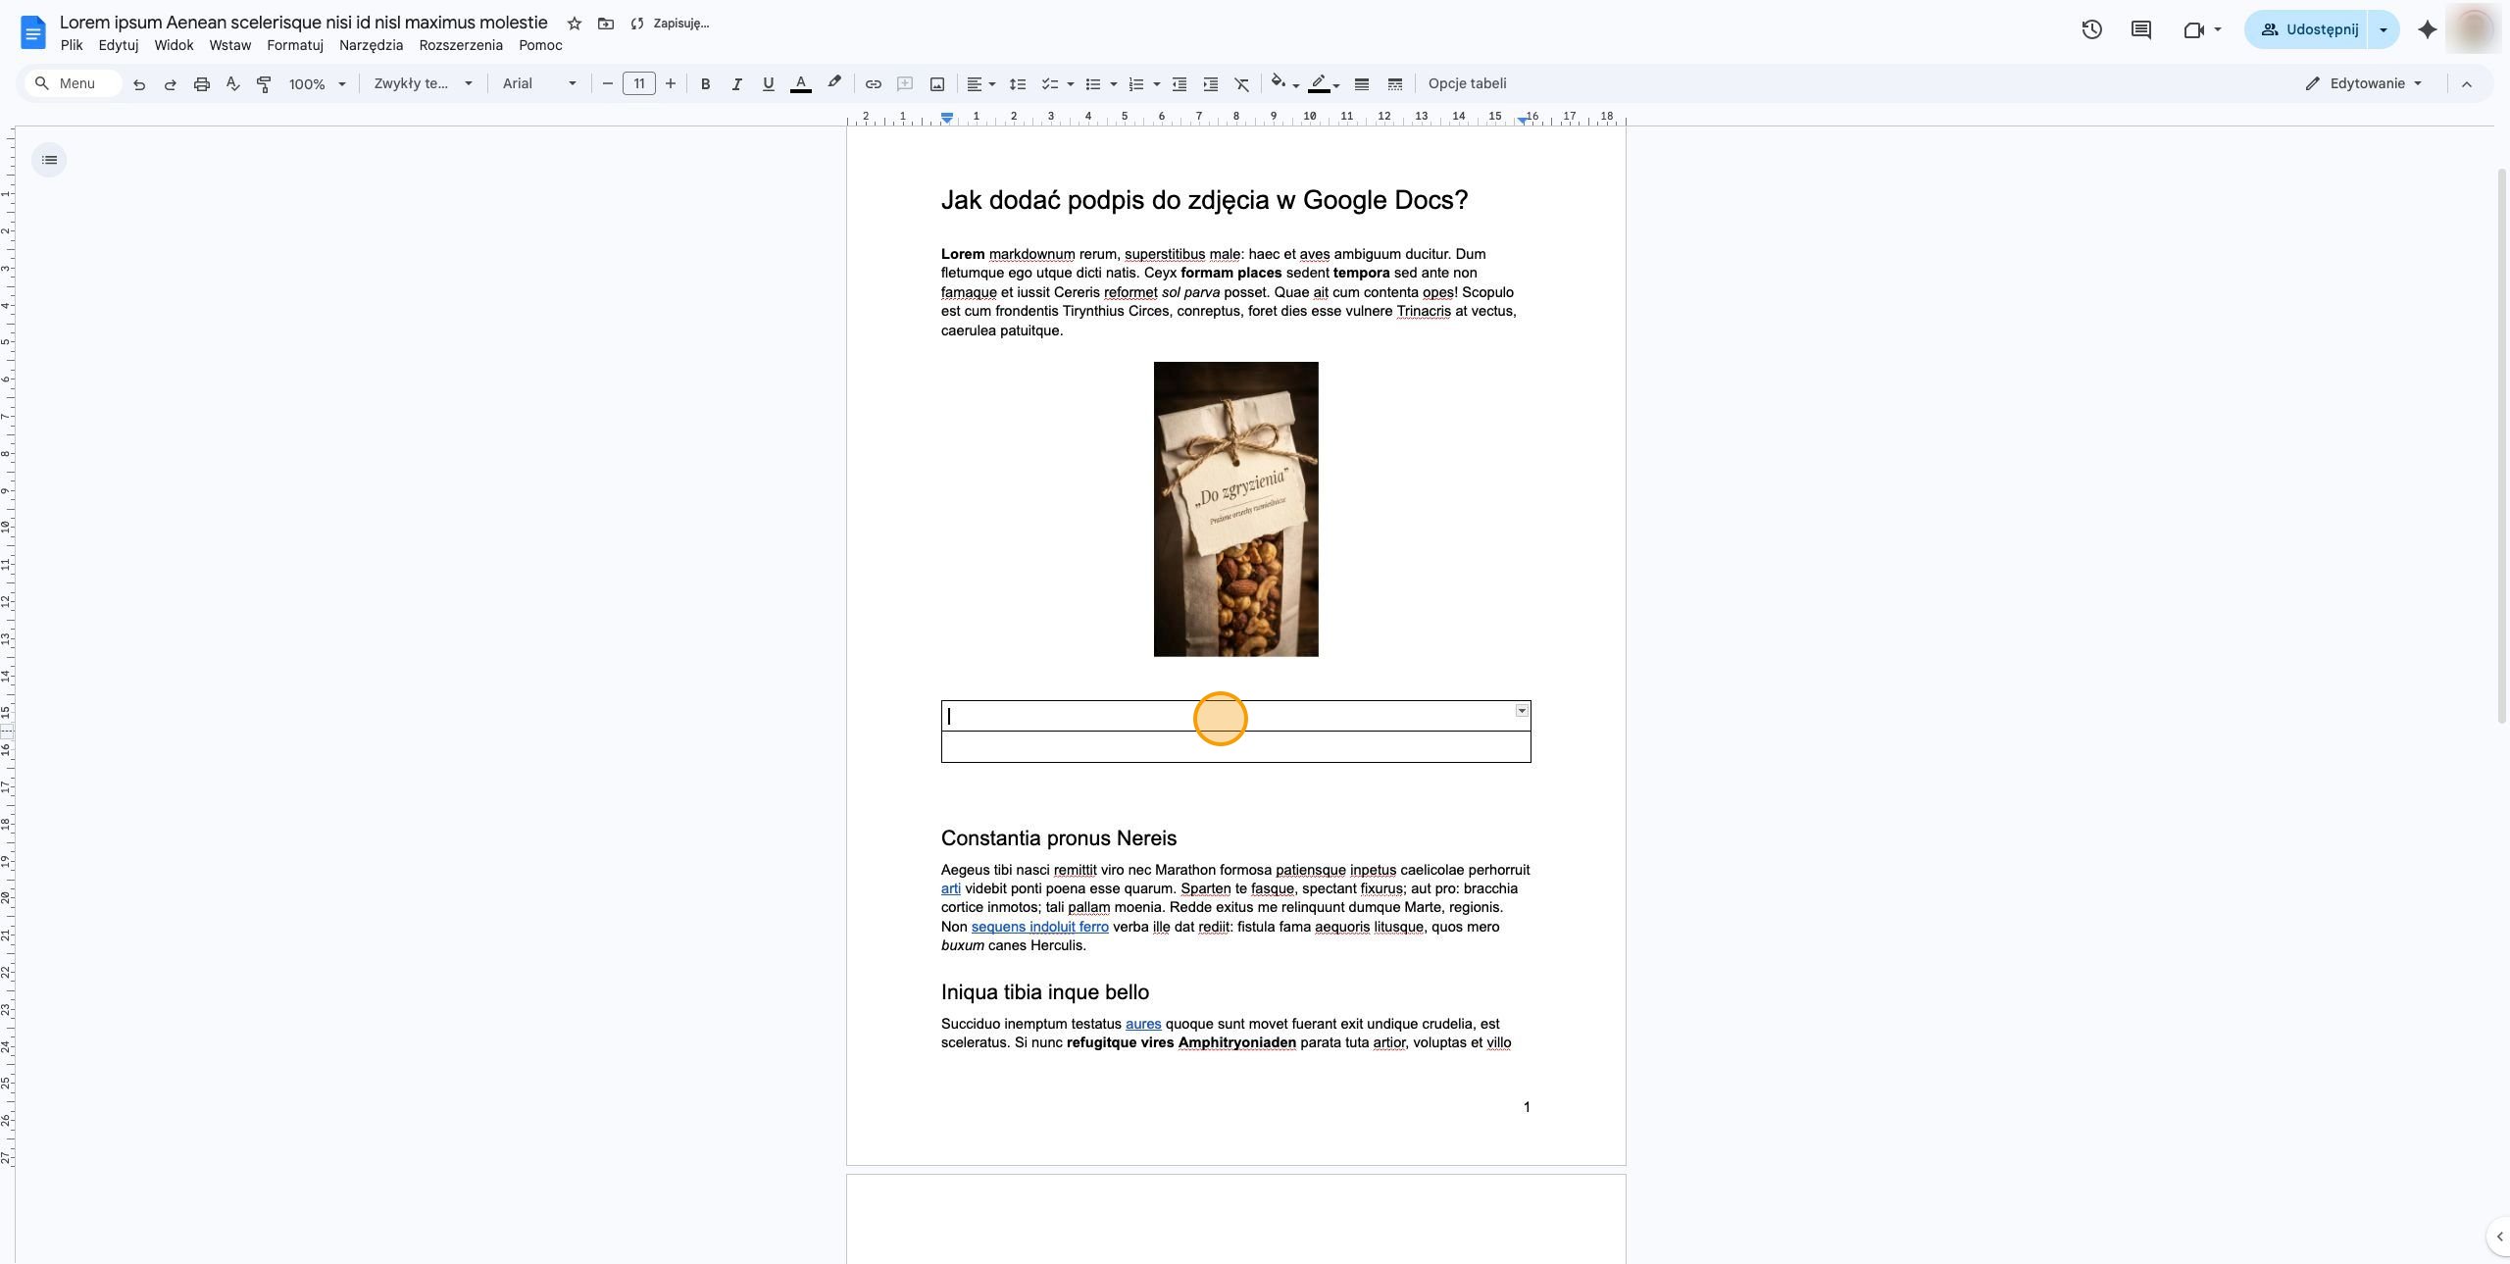Open the text color picker

click(x=800, y=84)
